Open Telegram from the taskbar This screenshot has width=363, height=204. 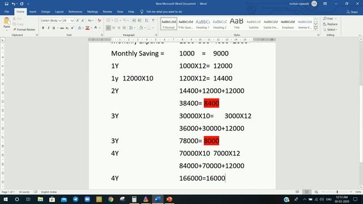pos(75,199)
